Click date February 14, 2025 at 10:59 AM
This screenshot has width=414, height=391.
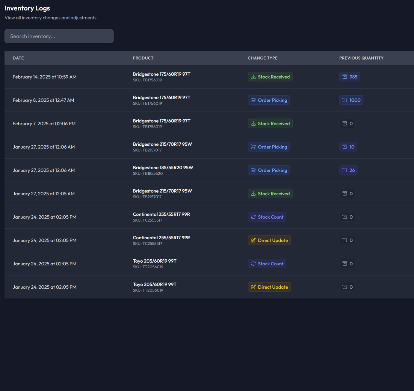(x=45, y=77)
